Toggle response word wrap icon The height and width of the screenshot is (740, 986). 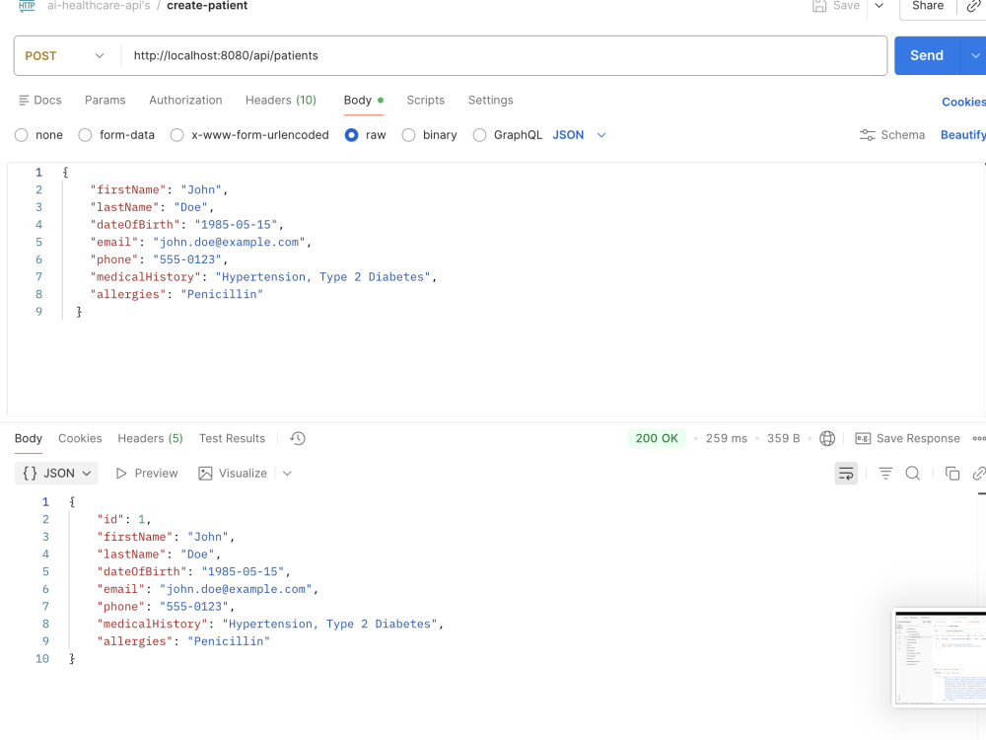point(846,474)
